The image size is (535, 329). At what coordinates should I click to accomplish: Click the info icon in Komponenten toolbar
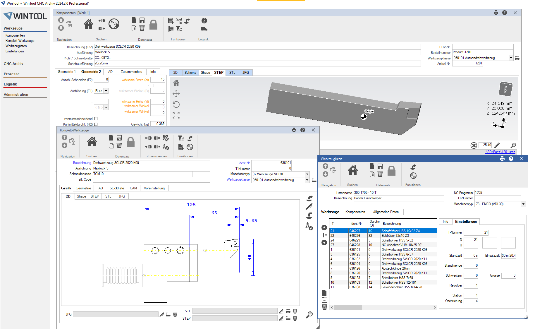(x=204, y=20)
